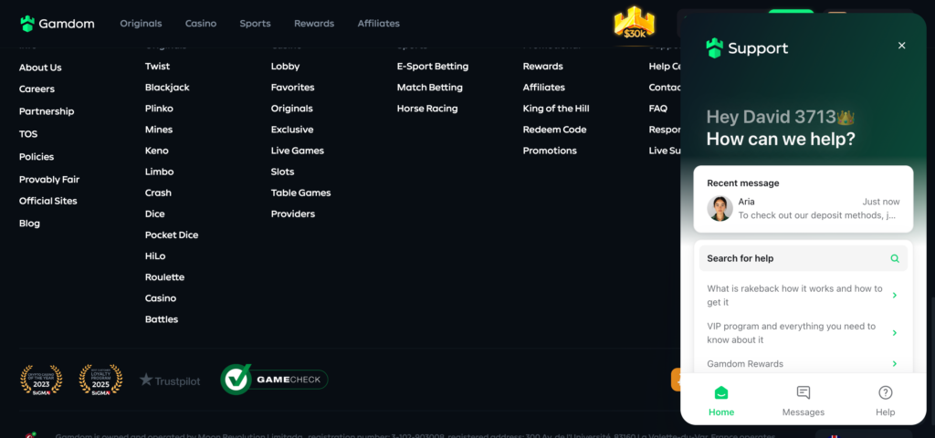Open the Official Sites footer link
Screen dimensions: 935x438
(x=47, y=201)
